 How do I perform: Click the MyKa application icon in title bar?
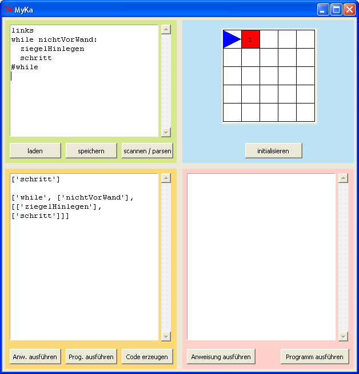8,10
